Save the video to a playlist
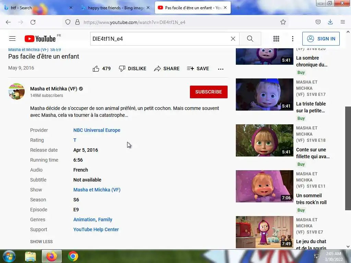Viewport: 351px width, 263px height. click(198, 68)
